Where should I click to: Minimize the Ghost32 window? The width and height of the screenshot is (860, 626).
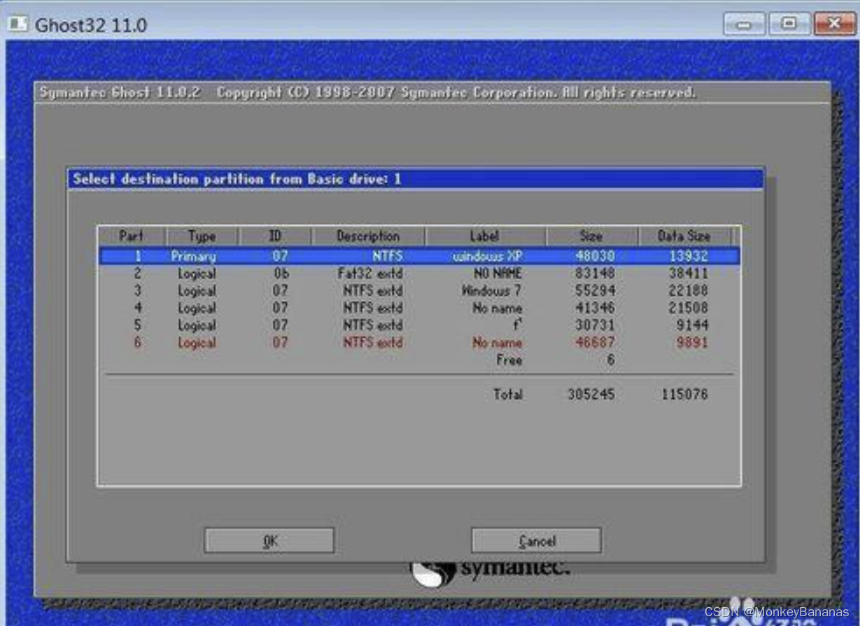click(744, 24)
